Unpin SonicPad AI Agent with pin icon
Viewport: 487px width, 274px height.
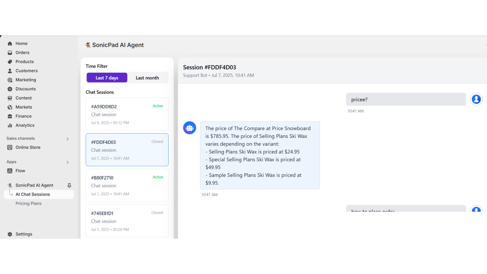[69, 185]
